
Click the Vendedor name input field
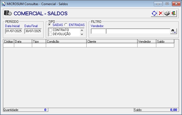(x=138, y=31)
